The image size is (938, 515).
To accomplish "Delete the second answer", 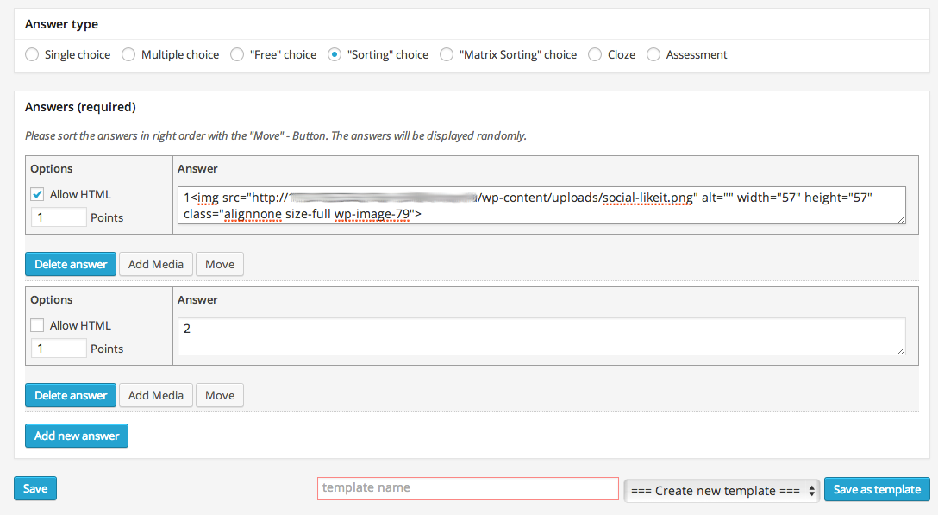I will tap(71, 395).
